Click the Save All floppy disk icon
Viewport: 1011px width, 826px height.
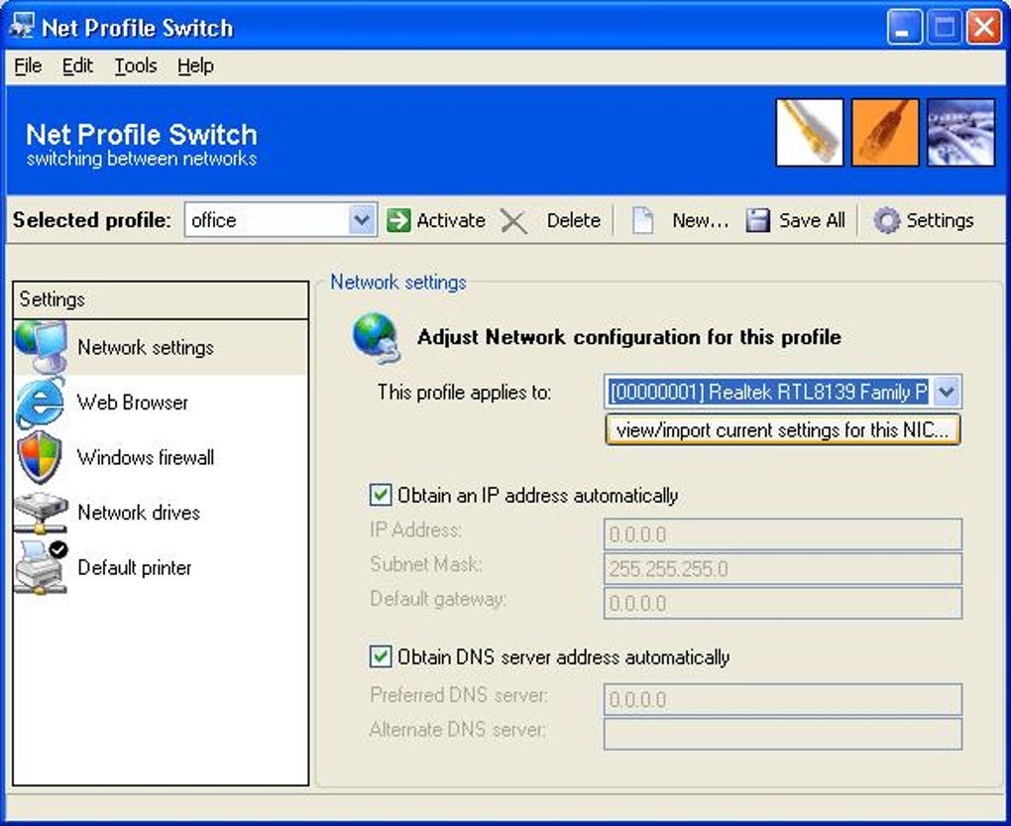pyautogui.click(x=757, y=220)
